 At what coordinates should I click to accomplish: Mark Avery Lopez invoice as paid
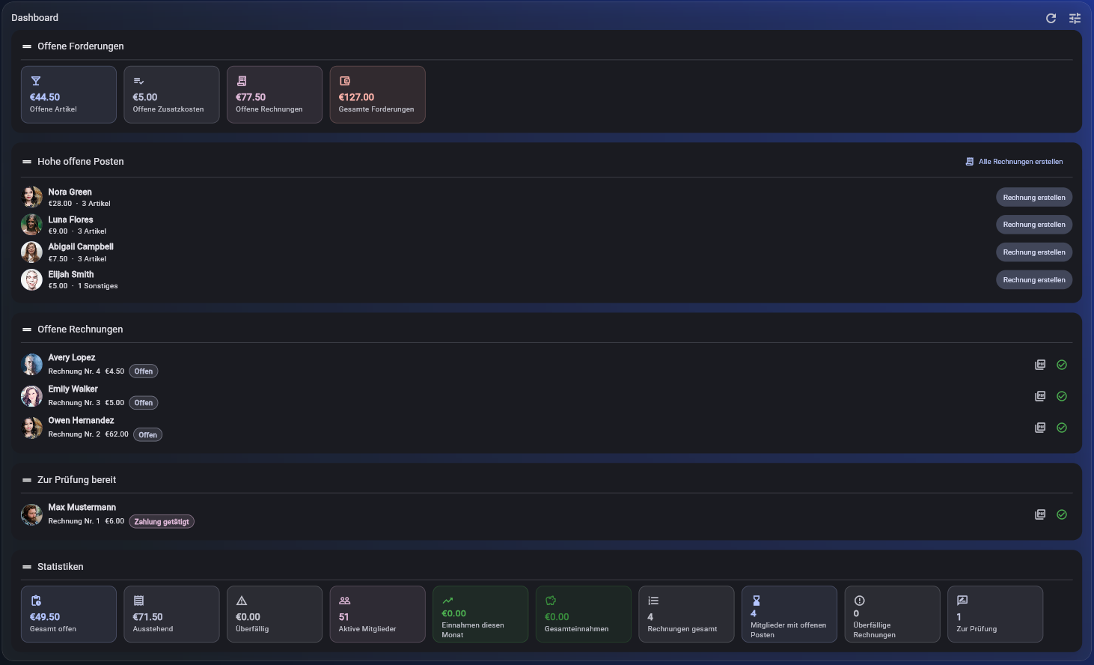tap(1062, 365)
